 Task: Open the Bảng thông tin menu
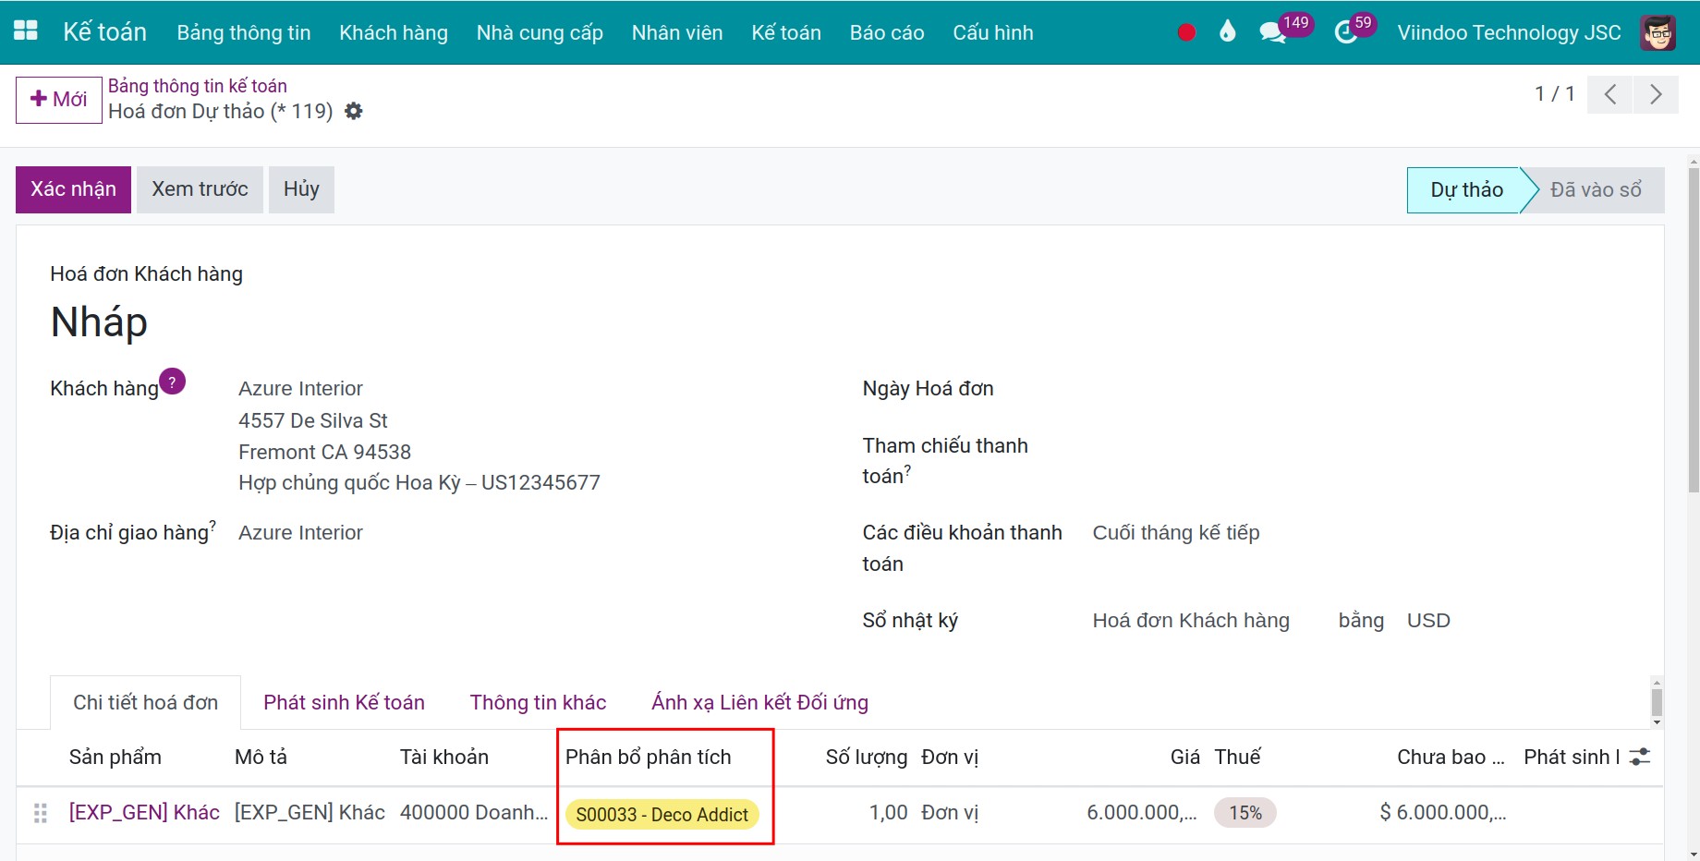tap(244, 32)
